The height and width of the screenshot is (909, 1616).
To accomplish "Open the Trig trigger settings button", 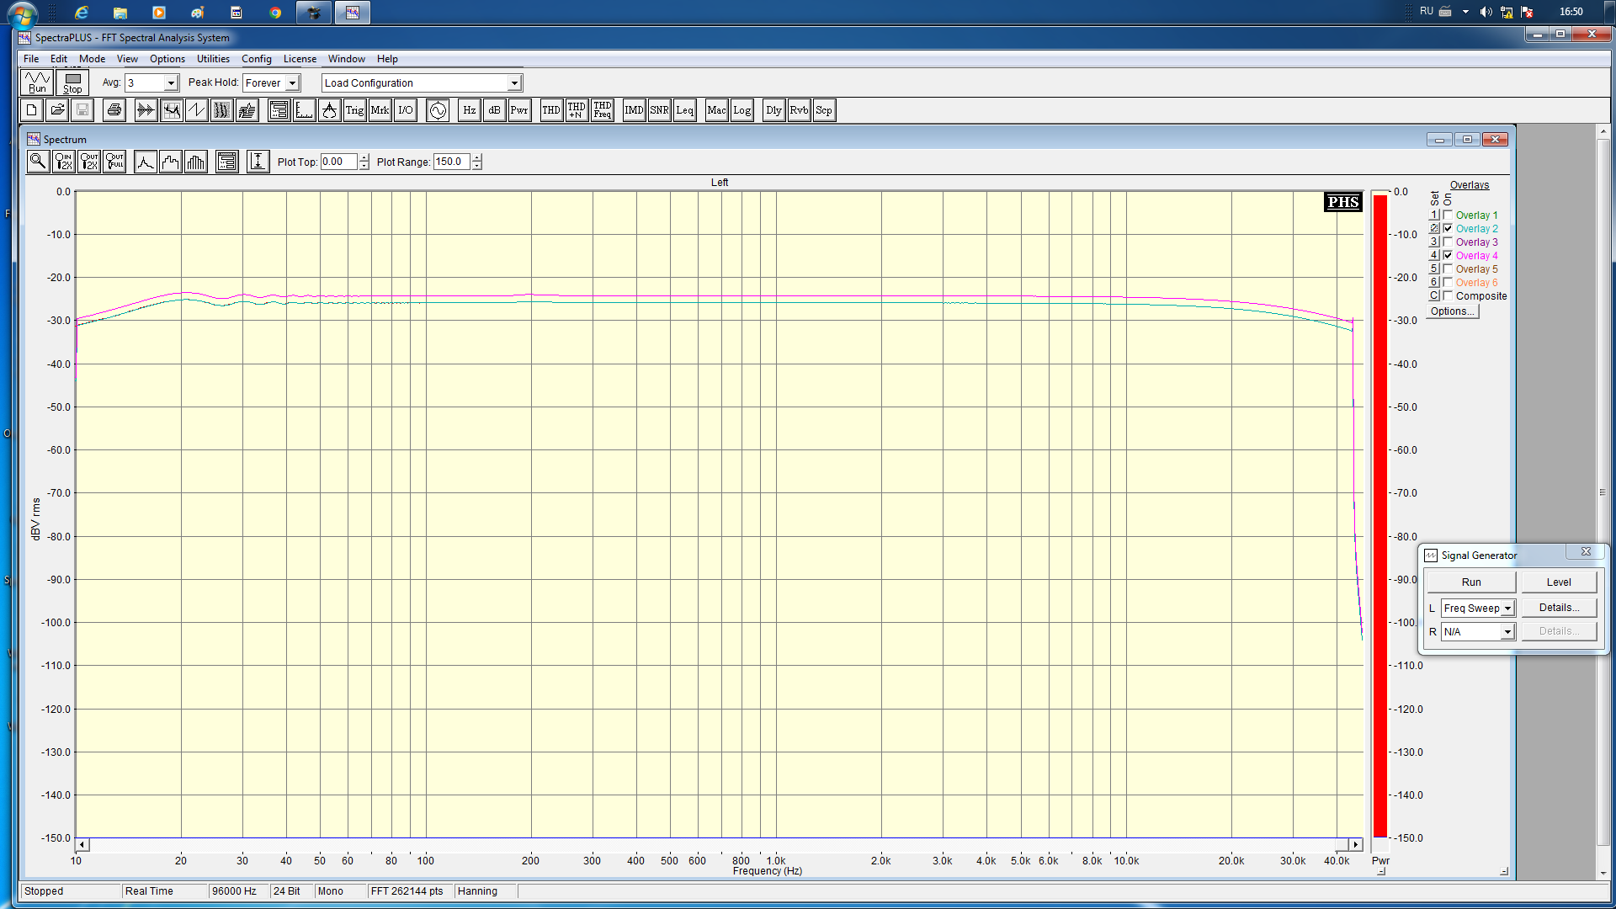I will coord(354,110).
